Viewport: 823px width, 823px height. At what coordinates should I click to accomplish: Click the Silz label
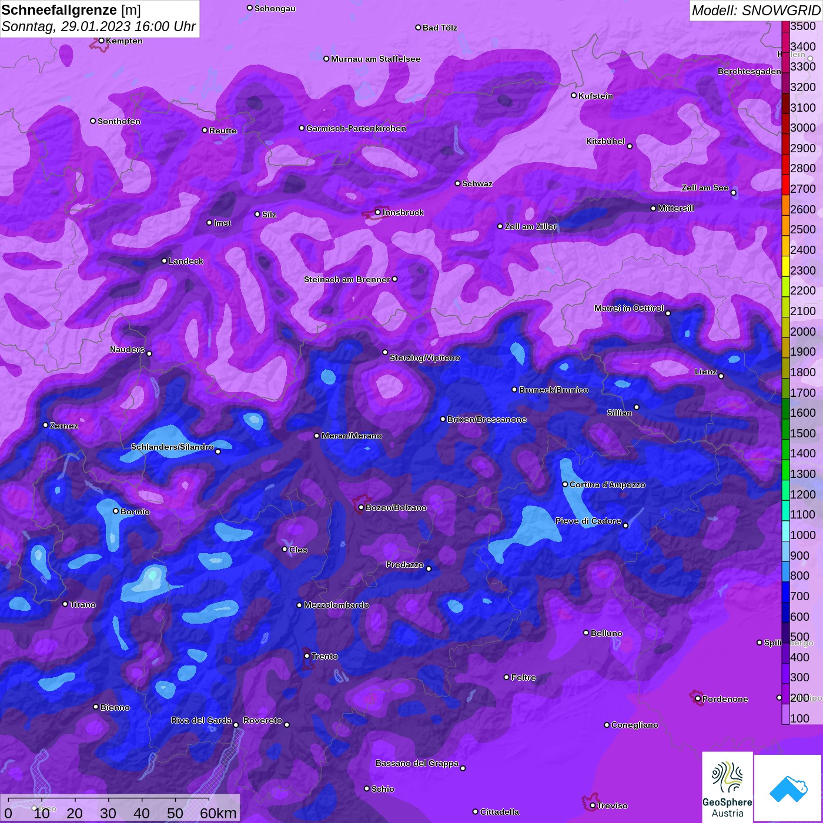[x=269, y=215]
